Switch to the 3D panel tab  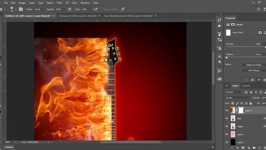click(x=227, y=86)
